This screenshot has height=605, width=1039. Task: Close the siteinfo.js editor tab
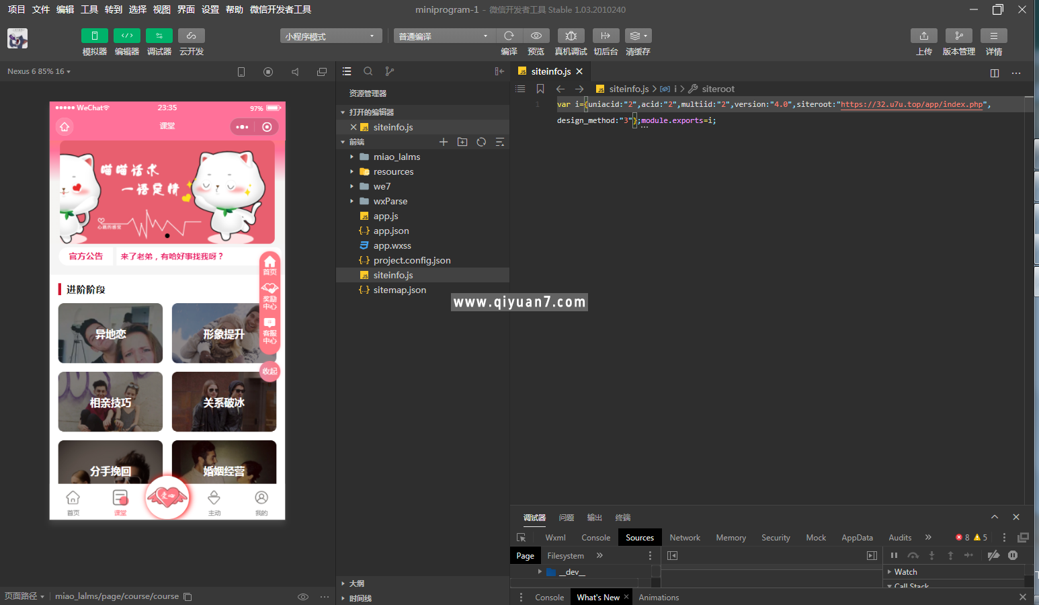pyautogui.click(x=579, y=71)
